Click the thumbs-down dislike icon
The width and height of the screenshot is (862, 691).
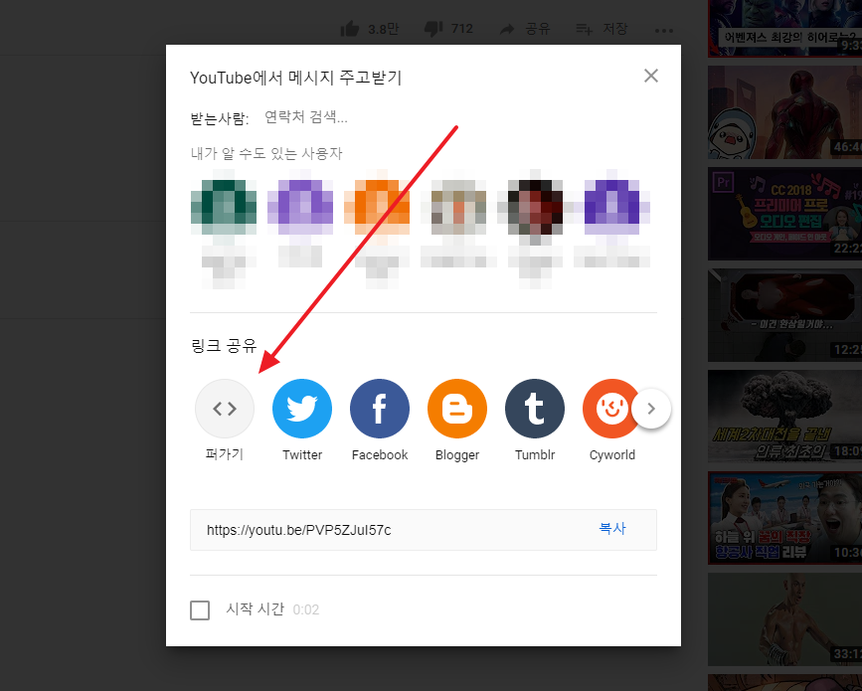[x=433, y=29]
